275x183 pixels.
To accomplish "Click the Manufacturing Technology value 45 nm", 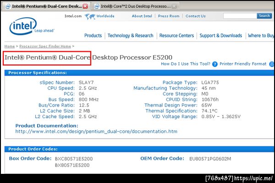I will coord(209,88).
